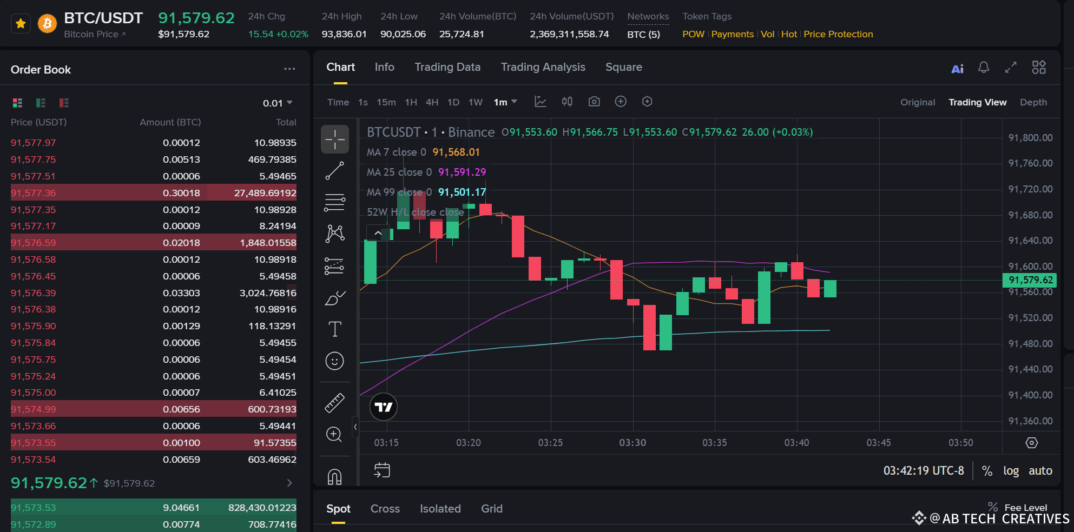Open the Trading Analysis tab

click(x=543, y=67)
